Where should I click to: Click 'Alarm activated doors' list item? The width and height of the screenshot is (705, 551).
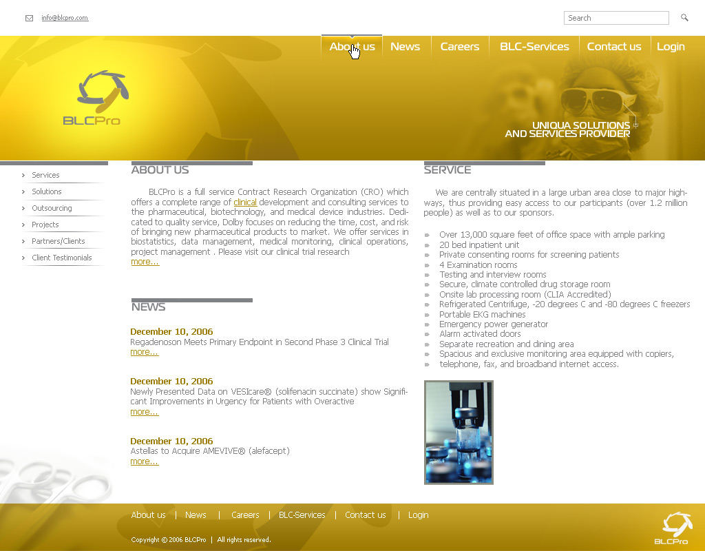coord(480,334)
